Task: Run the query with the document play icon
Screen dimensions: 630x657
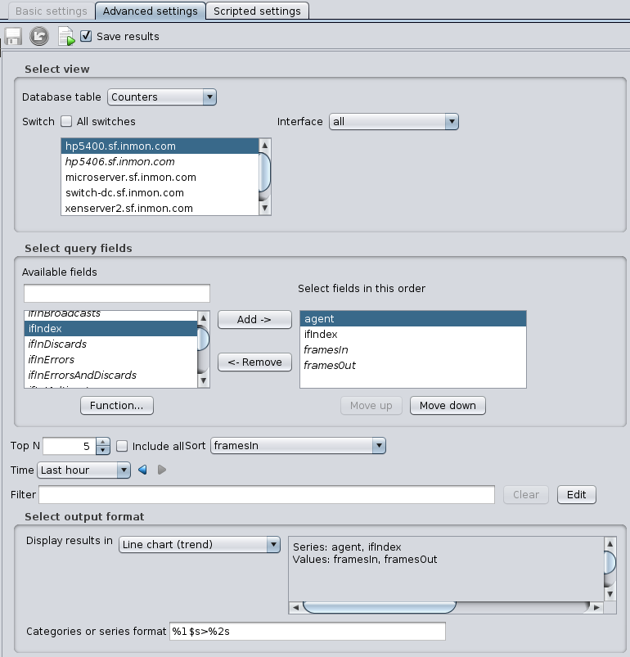Action: 66,37
